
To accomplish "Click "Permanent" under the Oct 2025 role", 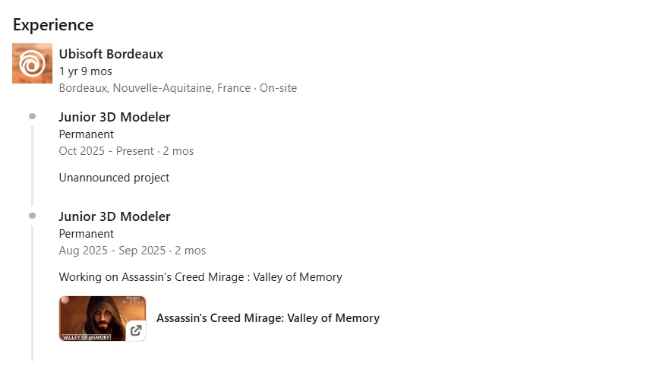I will pos(86,134).
